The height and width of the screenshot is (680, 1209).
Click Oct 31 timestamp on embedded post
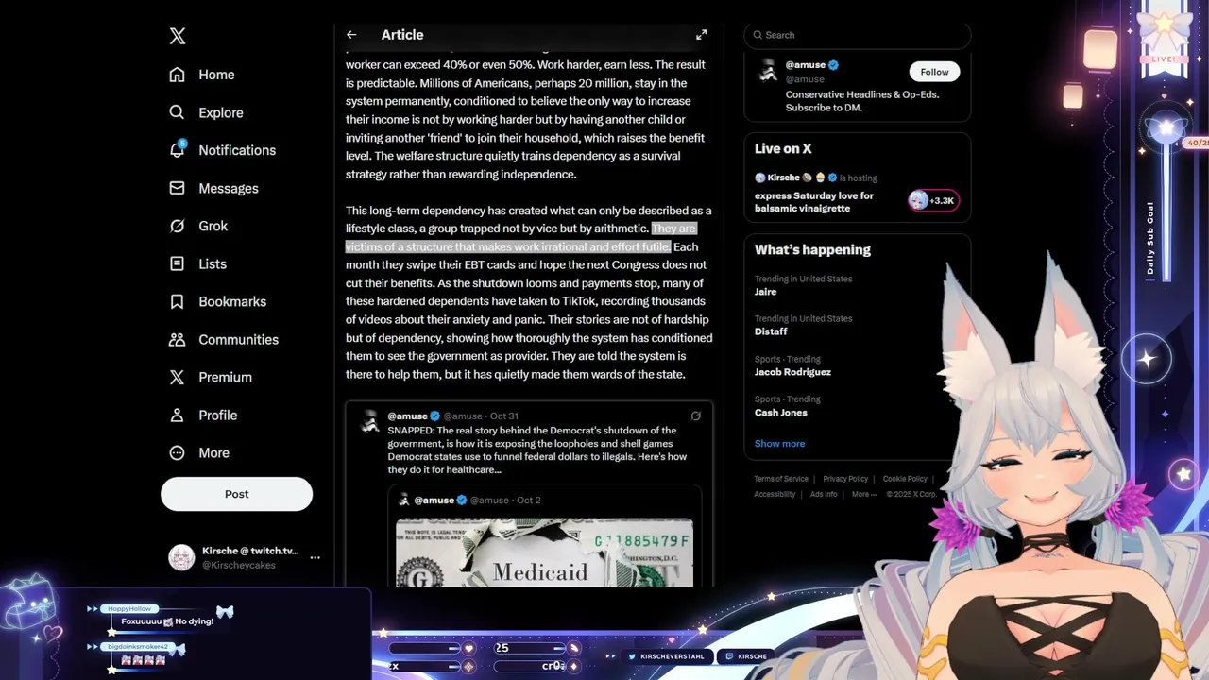click(504, 416)
